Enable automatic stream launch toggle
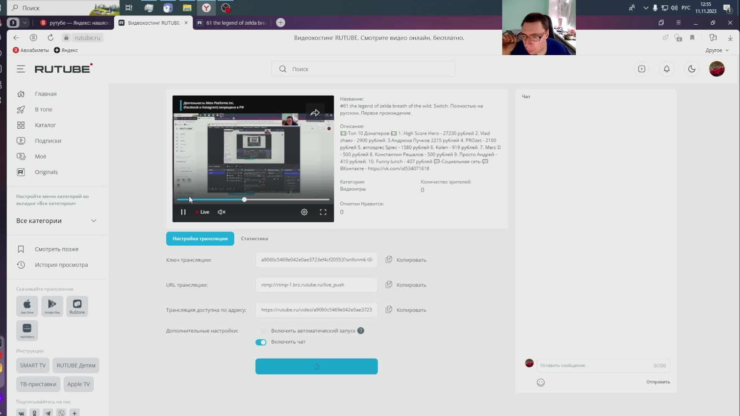The height and width of the screenshot is (416, 740). pos(261,331)
